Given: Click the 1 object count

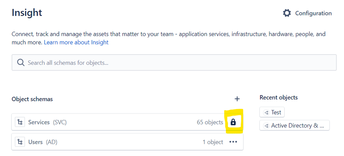Looking at the screenshot, I should [x=213, y=142].
